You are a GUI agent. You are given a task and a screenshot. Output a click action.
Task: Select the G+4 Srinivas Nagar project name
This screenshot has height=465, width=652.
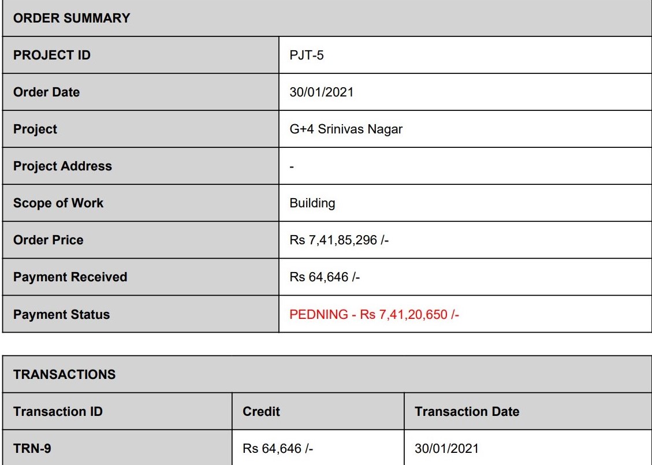point(346,129)
